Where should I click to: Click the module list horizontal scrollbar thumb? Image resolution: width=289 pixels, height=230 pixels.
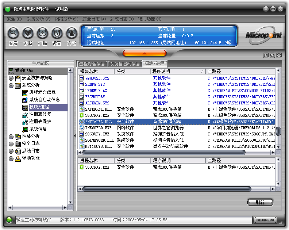[x=164, y=152]
